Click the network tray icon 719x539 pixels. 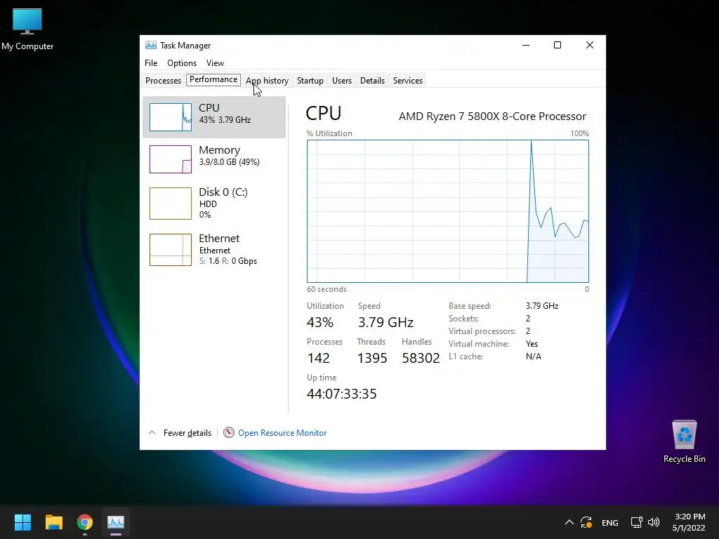(636, 522)
